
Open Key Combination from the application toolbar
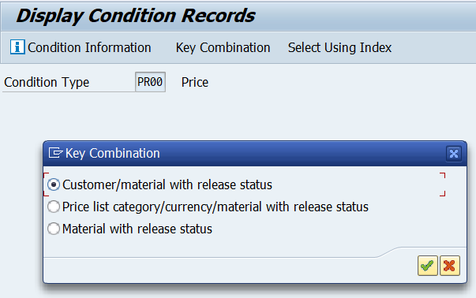point(223,47)
